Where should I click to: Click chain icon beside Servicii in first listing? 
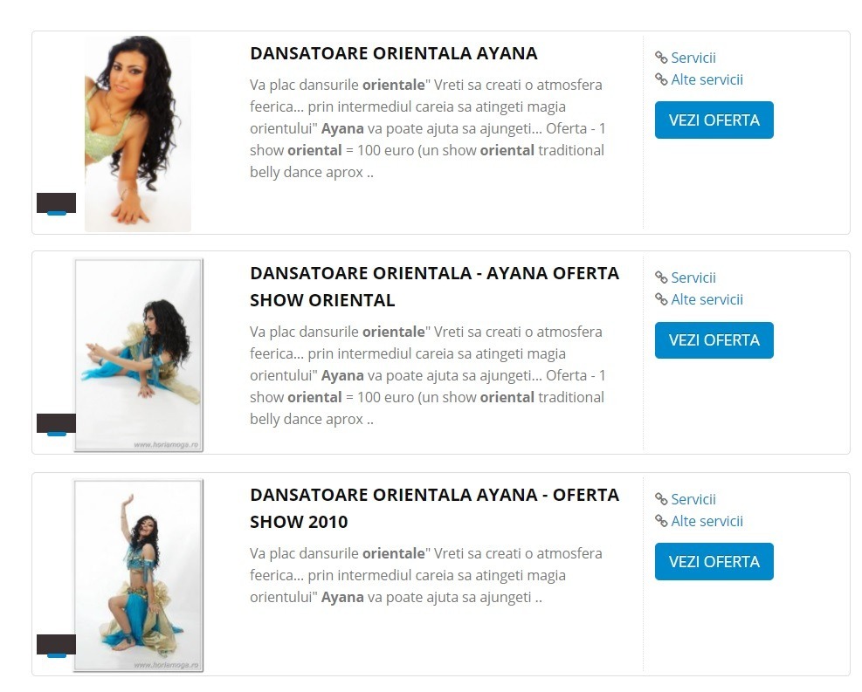(x=661, y=58)
